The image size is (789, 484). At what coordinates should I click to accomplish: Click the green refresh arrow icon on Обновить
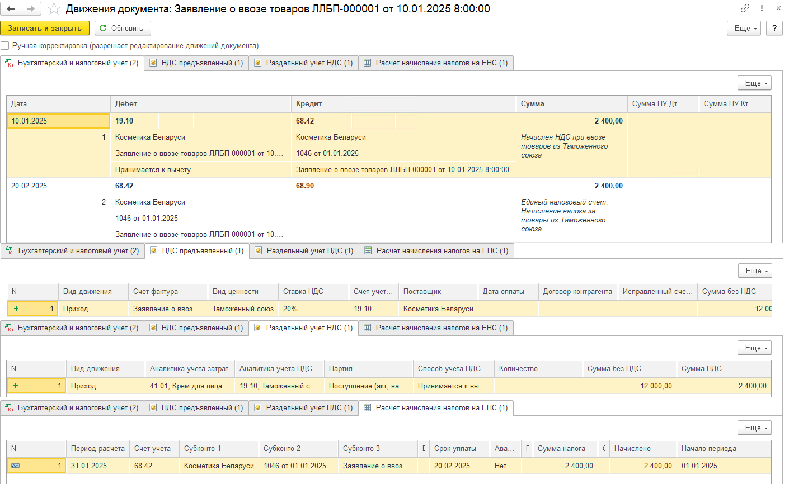(x=103, y=28)
